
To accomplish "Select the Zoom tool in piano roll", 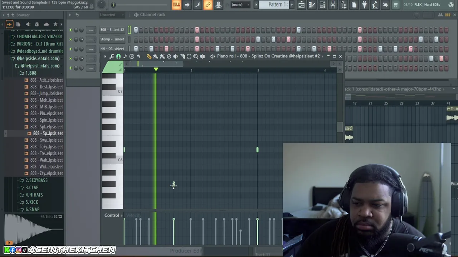I will coord(196,56).
